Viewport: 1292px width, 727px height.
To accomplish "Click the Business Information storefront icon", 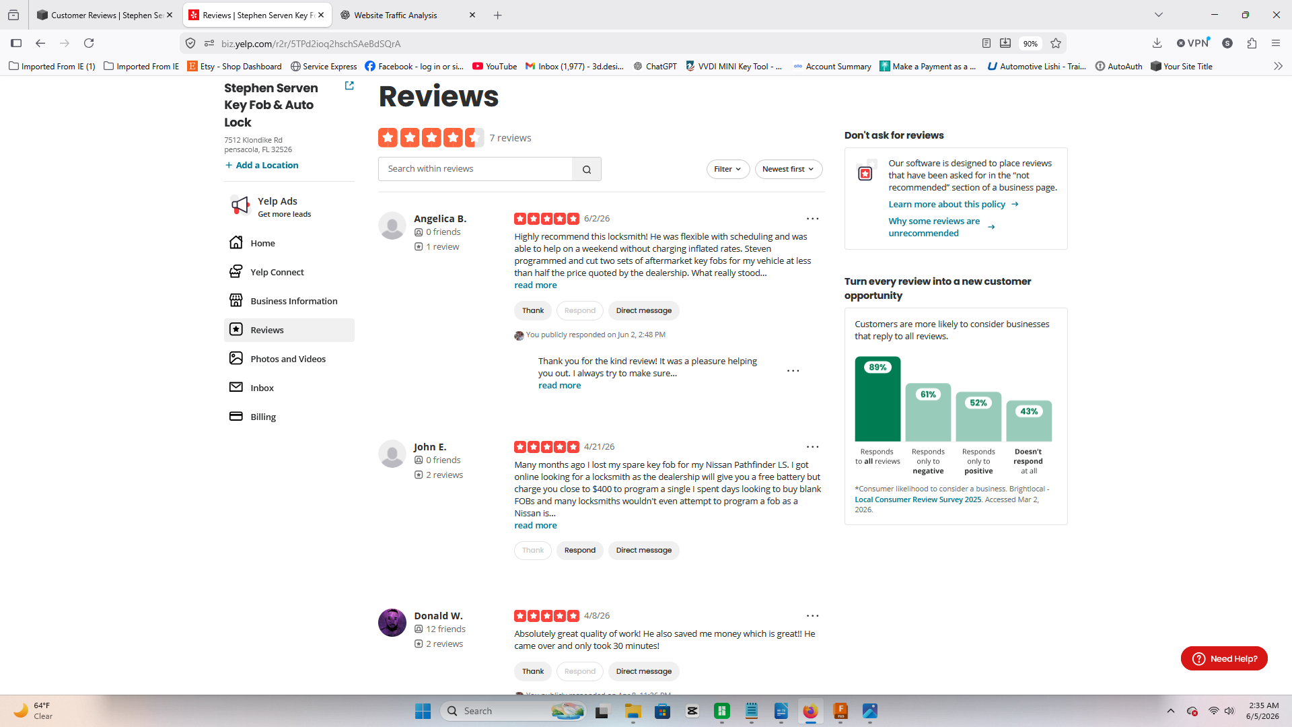I will (x=236, y=301).
